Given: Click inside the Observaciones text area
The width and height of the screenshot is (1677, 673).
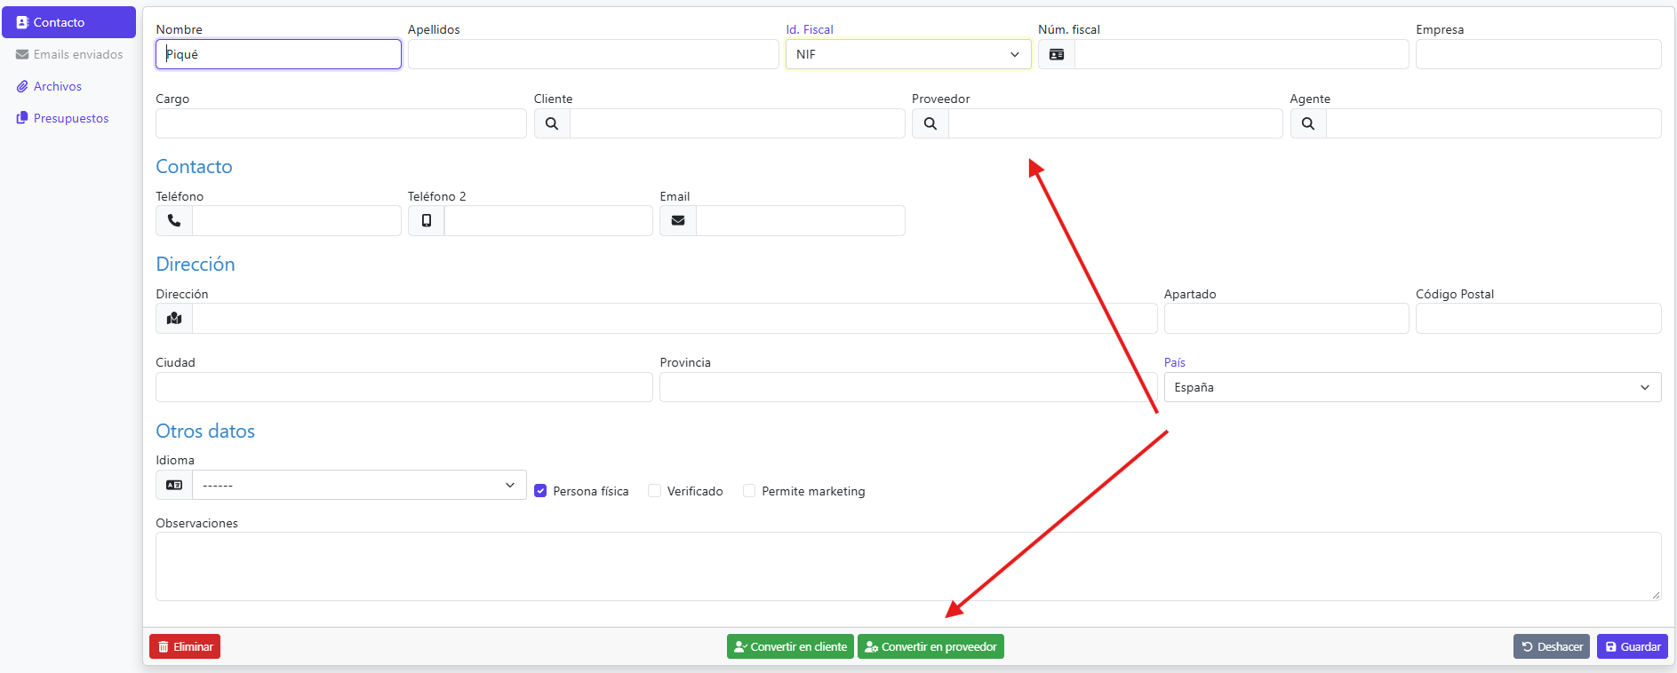Looking at the screenshot, I should point(908,566).
